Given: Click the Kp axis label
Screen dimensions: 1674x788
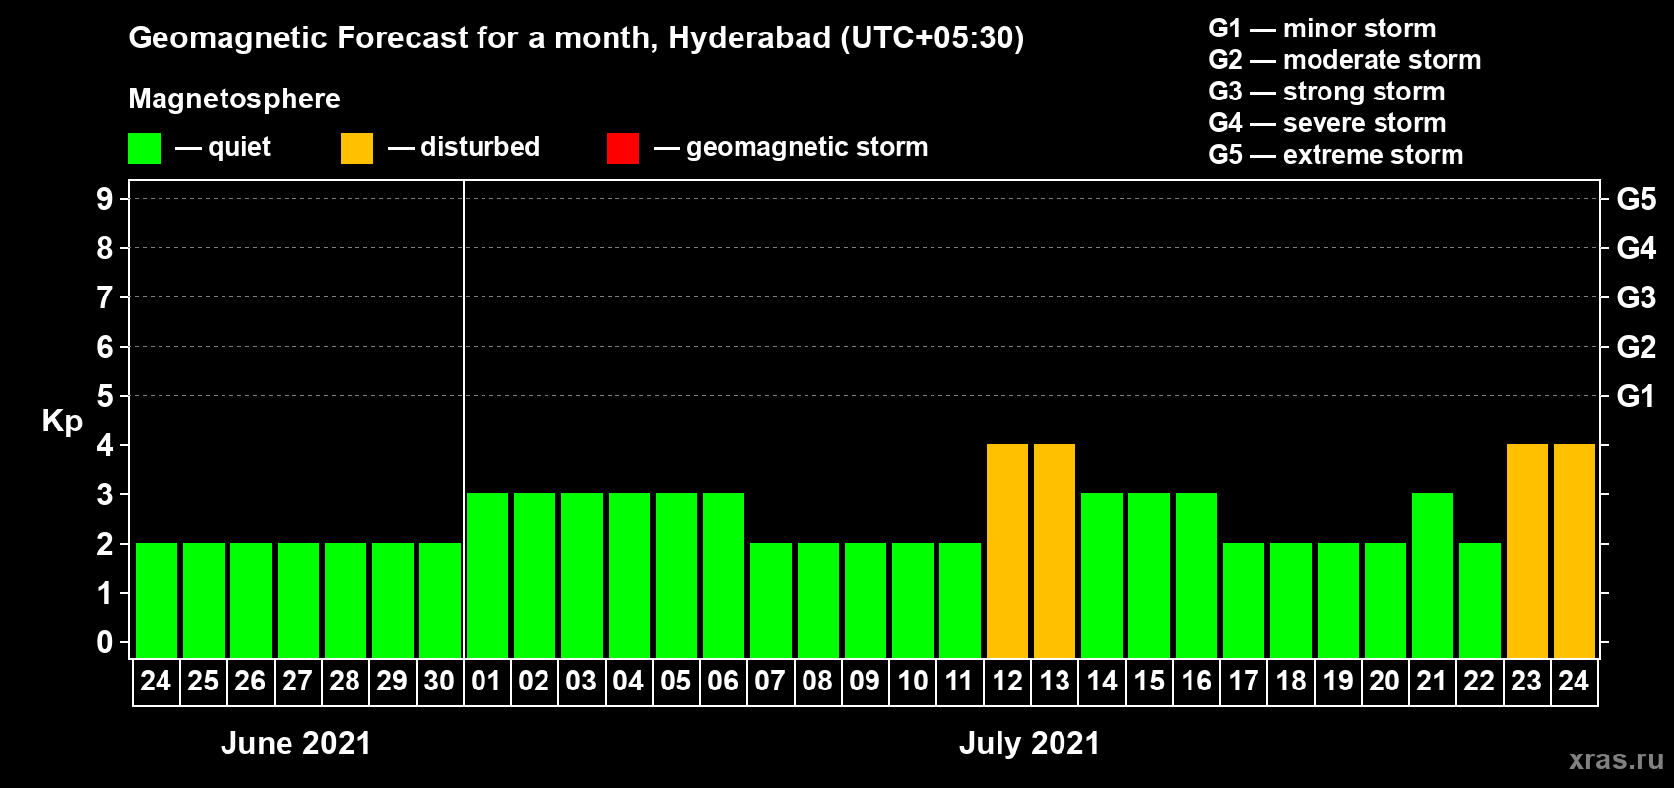Looking at the screenshot, I should pos(62,422).
